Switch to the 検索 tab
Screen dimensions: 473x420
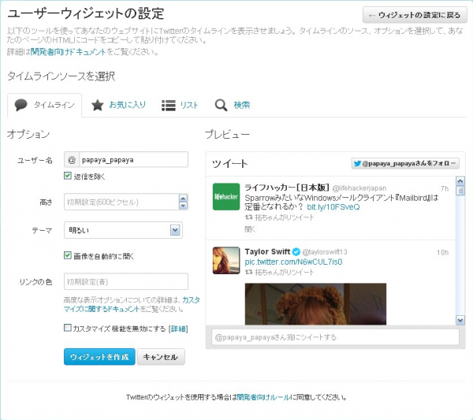click(233, 106)
